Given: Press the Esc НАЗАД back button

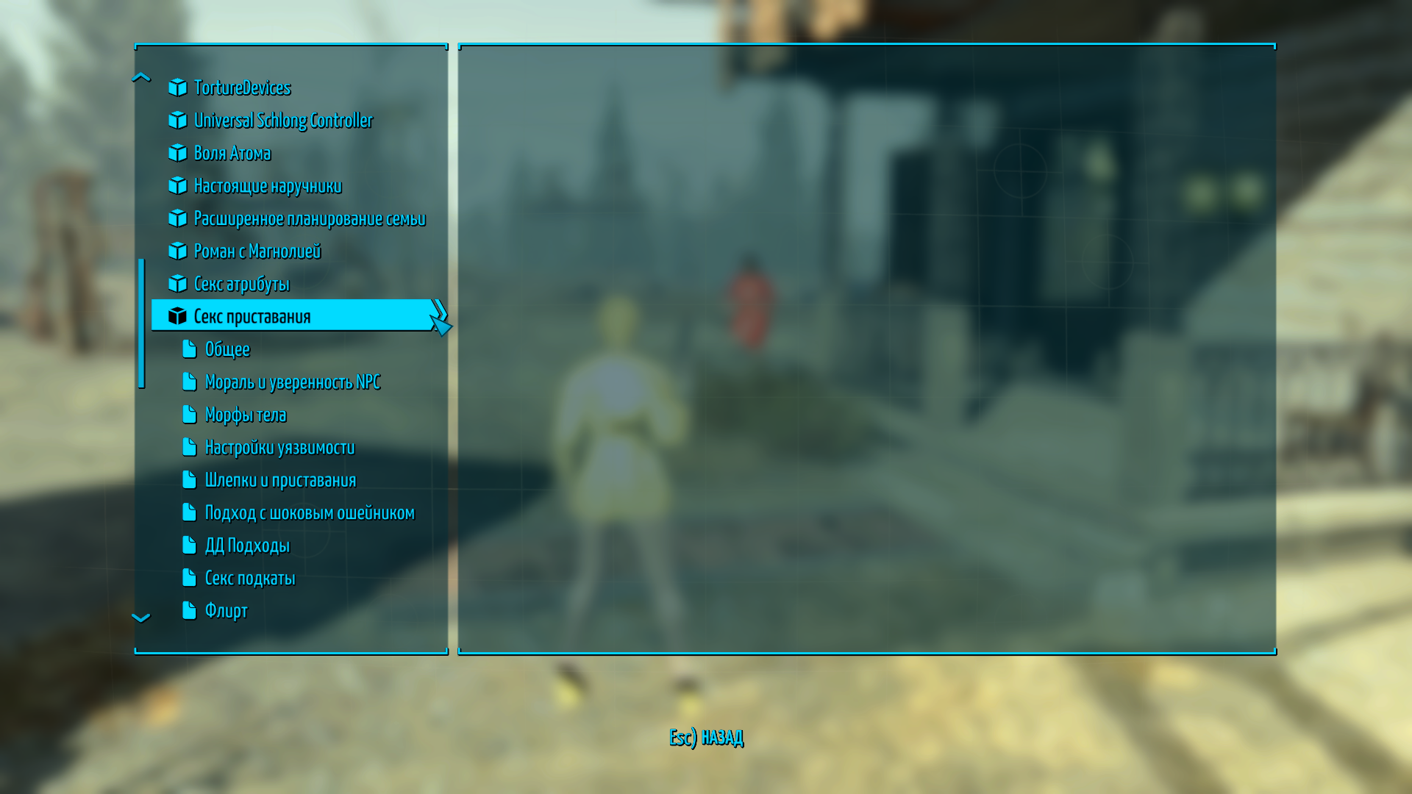Looking at the screenshot, I should 705,738.
